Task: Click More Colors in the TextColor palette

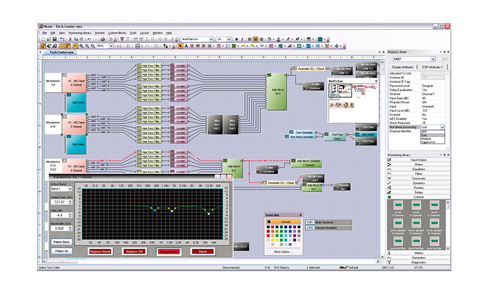Action: point(282,251)
